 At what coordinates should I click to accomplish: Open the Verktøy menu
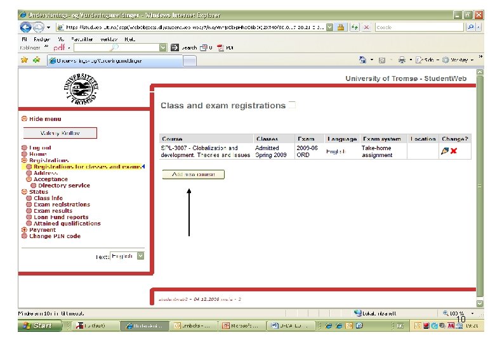[109, 39]
